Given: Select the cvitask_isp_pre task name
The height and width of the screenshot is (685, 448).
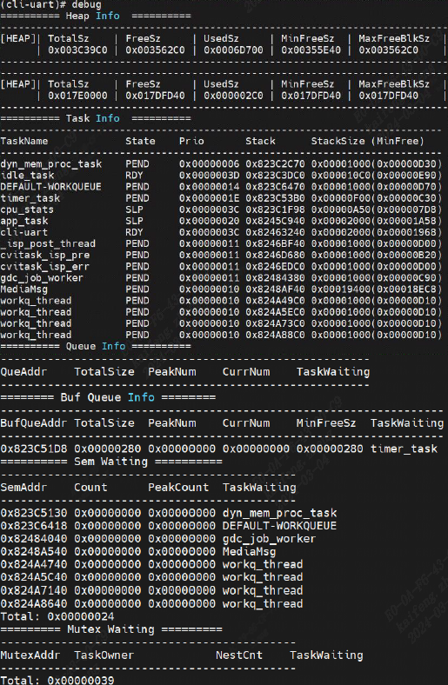Looking at the screenshot, I should (44, 255).
